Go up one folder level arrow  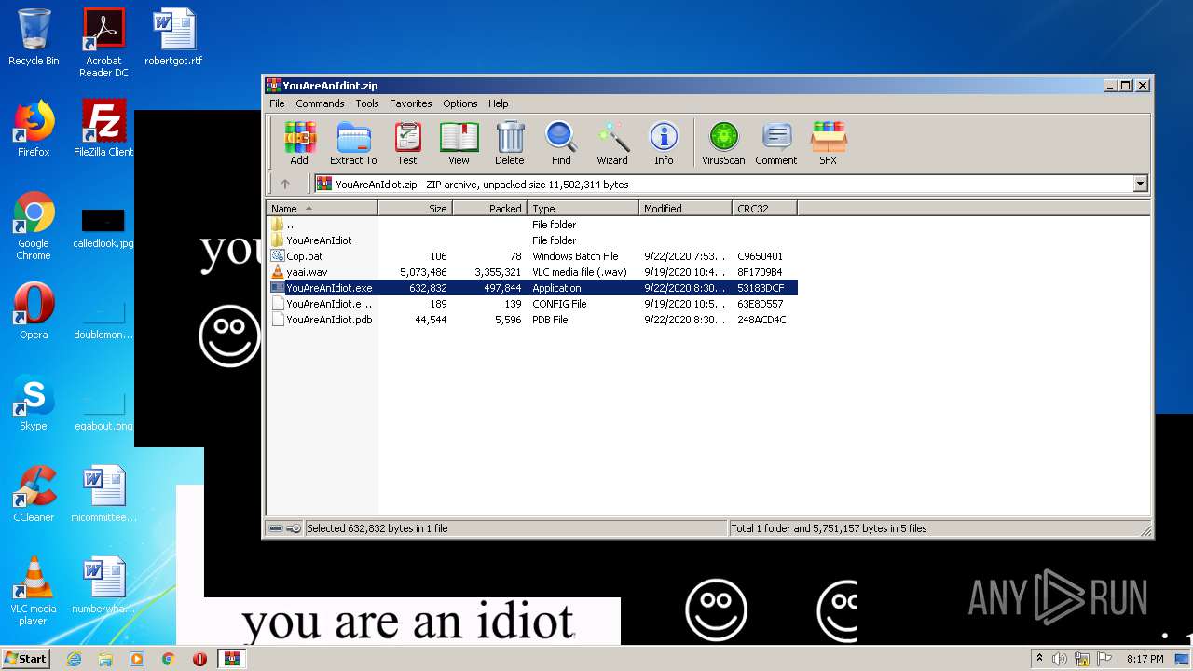coord(285,184)
